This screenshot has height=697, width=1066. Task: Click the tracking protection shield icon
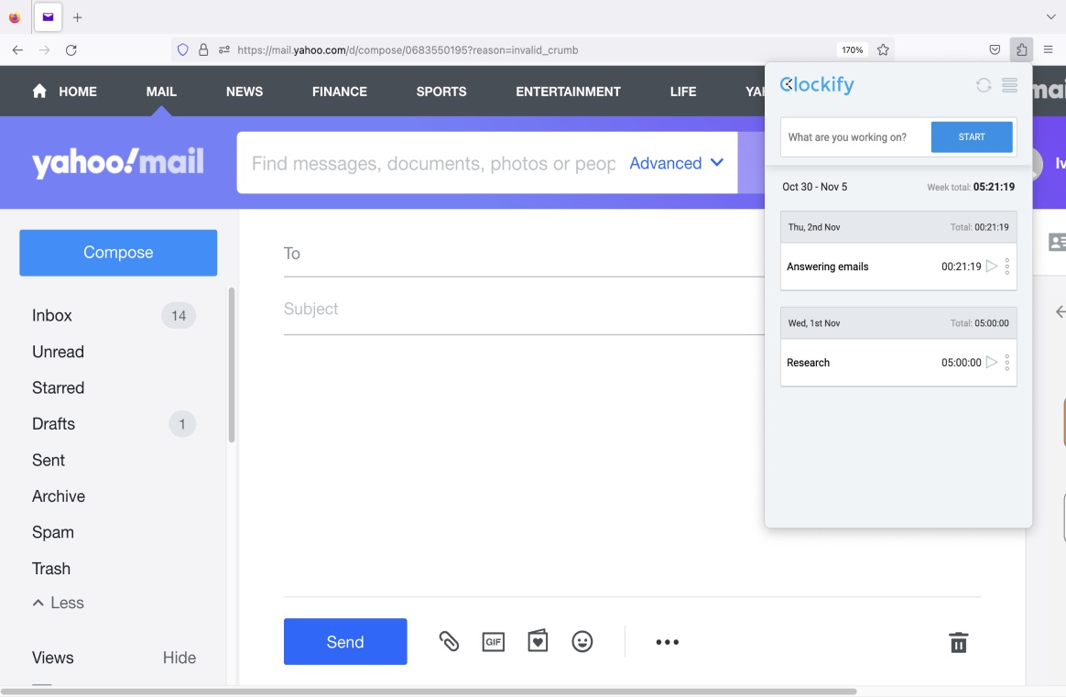182,49
